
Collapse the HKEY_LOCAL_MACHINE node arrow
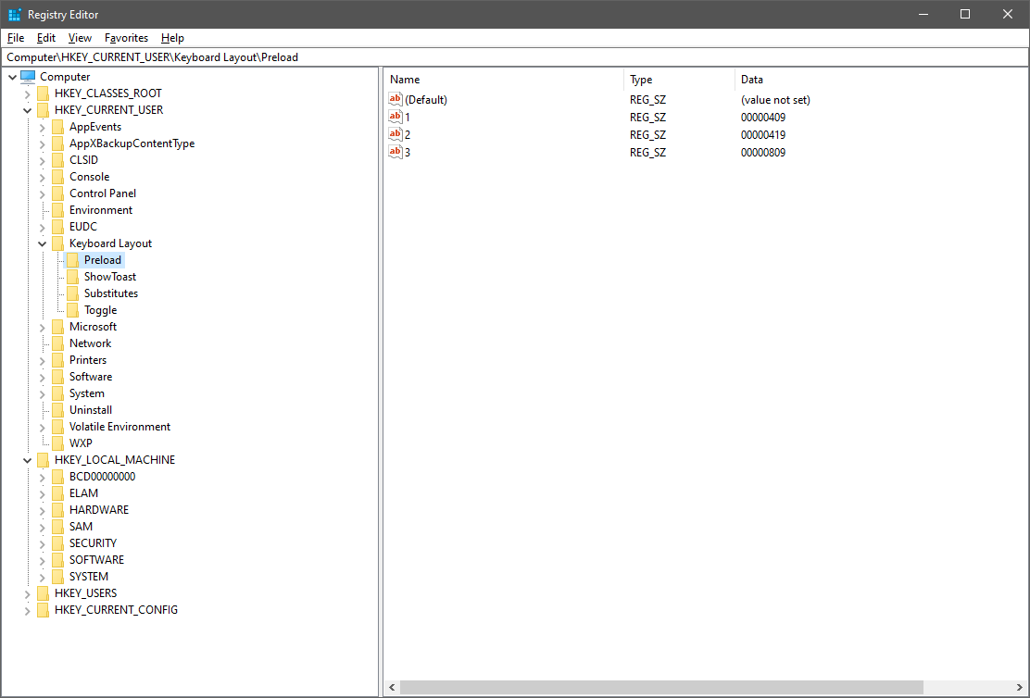tap(27, 460)
